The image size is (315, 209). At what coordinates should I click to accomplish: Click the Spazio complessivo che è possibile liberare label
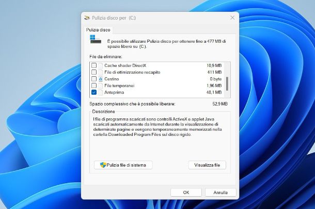132,104
